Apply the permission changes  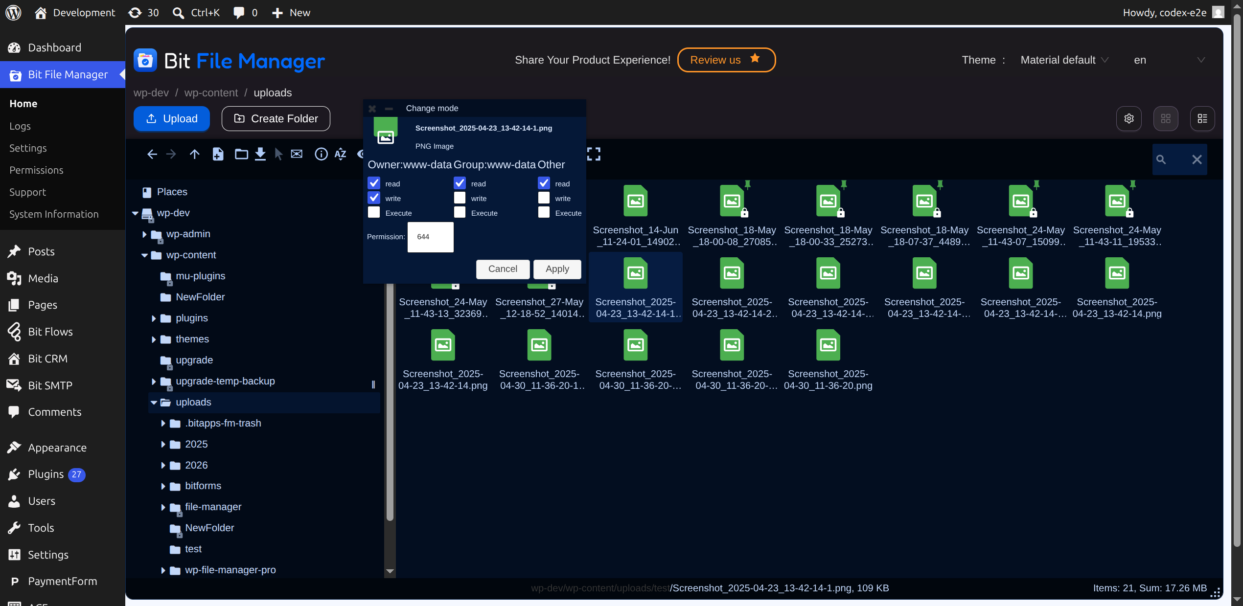557,269
